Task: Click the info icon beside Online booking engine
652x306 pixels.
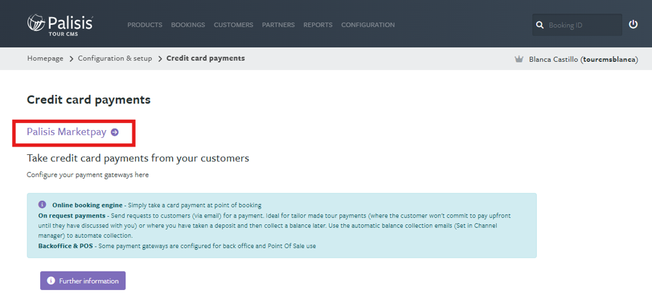Action: [x=42, y=205]
